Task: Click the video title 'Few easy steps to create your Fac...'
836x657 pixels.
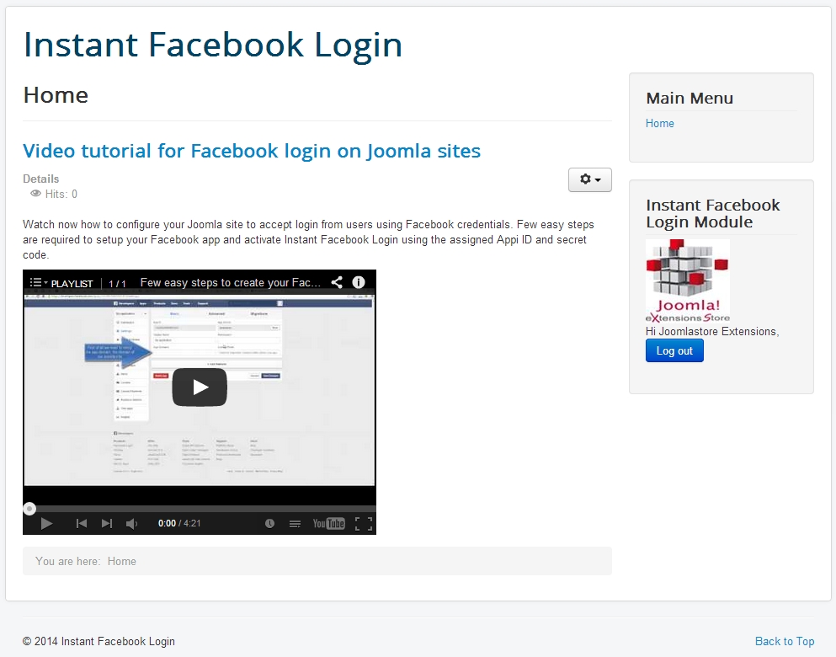Action: [x=231, y=283]
